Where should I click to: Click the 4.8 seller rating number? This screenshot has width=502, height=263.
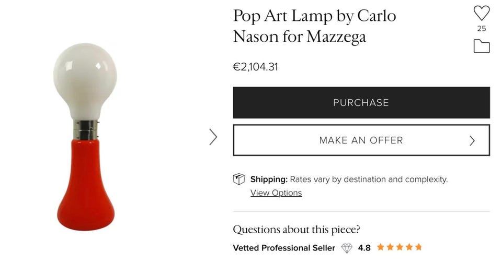tap(364, 248)
